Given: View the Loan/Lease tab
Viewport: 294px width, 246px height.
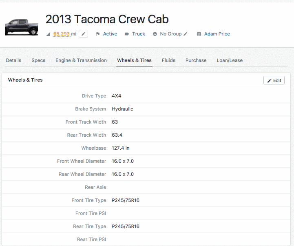Looking at the screenshot, I should pos(230,60).
